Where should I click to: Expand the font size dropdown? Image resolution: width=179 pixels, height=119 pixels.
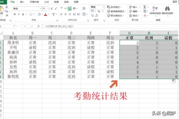point(48,9)
